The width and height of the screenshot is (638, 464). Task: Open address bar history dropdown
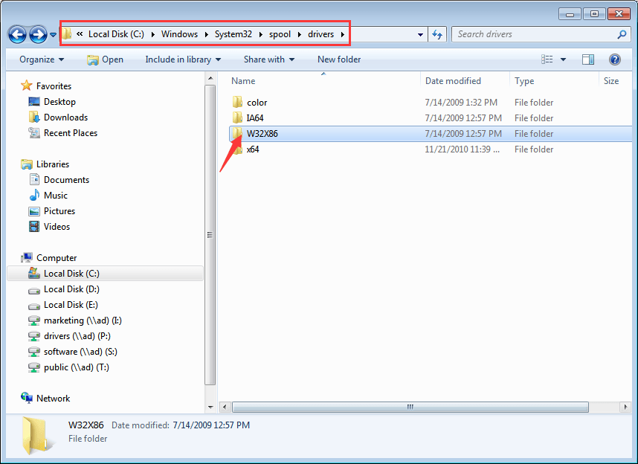pos(421,34)
